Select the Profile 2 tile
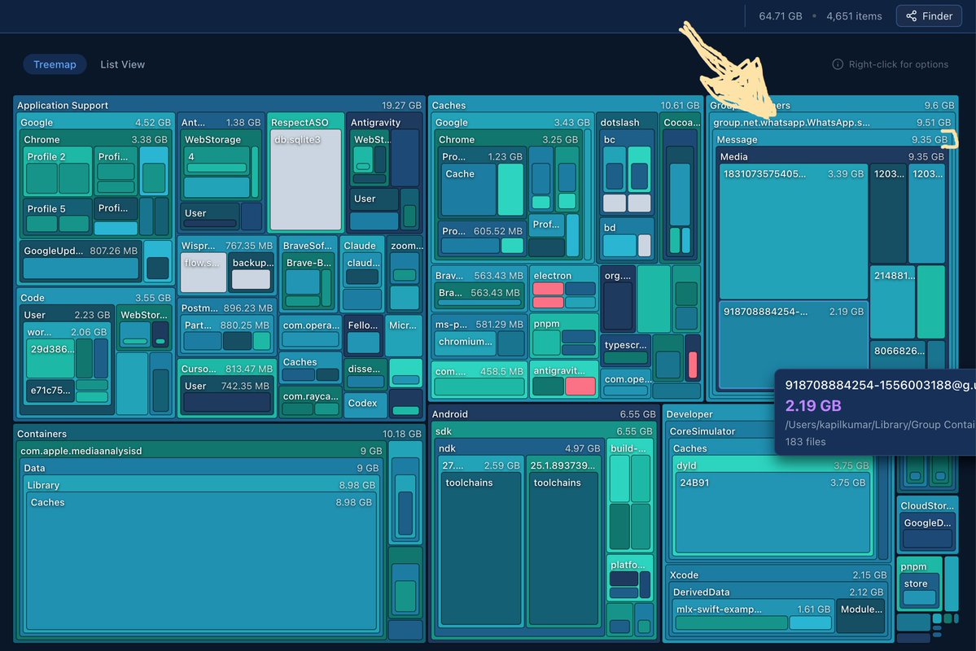The image size is (976, 651). pos(58,171)
